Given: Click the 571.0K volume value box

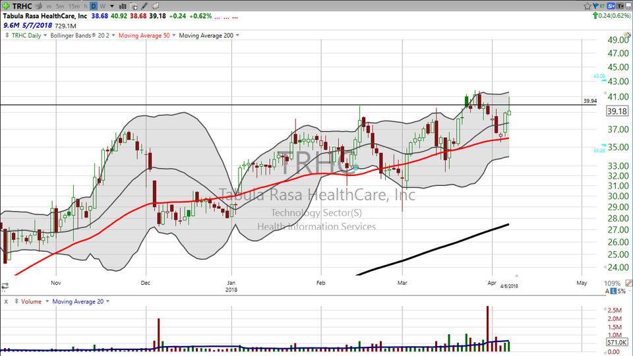Looking at the screenshot, I should point(617,342).
